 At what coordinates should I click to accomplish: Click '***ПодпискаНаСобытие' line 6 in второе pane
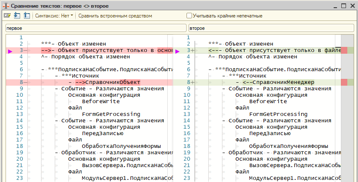point(275,69)
